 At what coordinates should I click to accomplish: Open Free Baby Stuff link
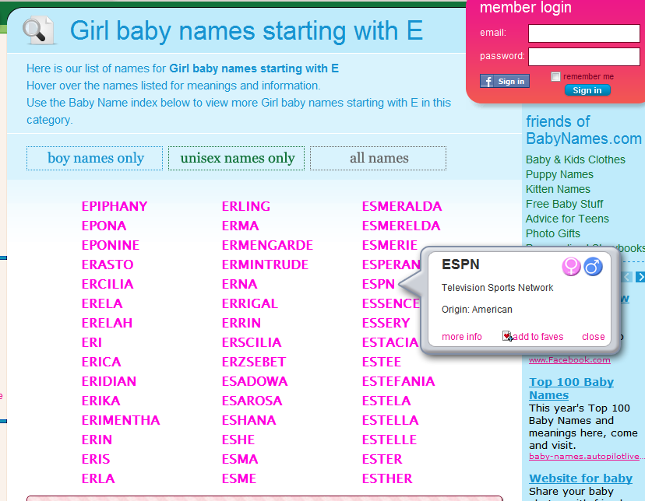[564, 204]
